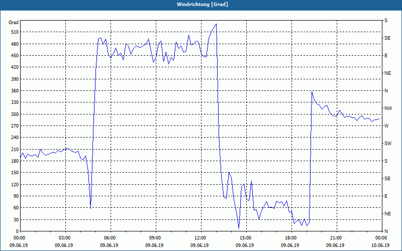The width and height of the screenshot is (402, 251).
Task: Select the 18:00 time label
Action: click(x=291, y=238)
